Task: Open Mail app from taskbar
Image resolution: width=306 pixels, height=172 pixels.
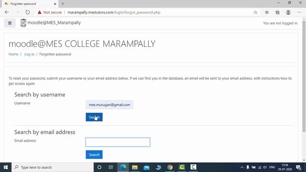Action: click(x=146, y=167)
